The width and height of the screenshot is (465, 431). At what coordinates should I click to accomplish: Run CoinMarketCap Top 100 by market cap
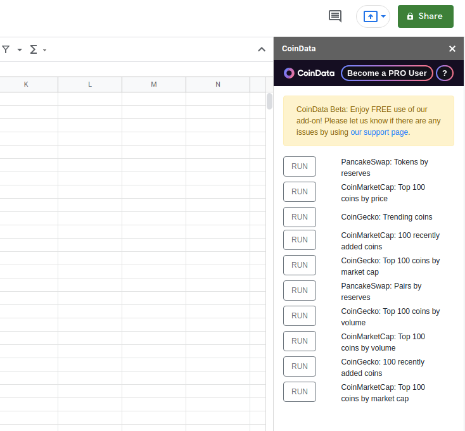pyautogui.click(x=300, y=392)
